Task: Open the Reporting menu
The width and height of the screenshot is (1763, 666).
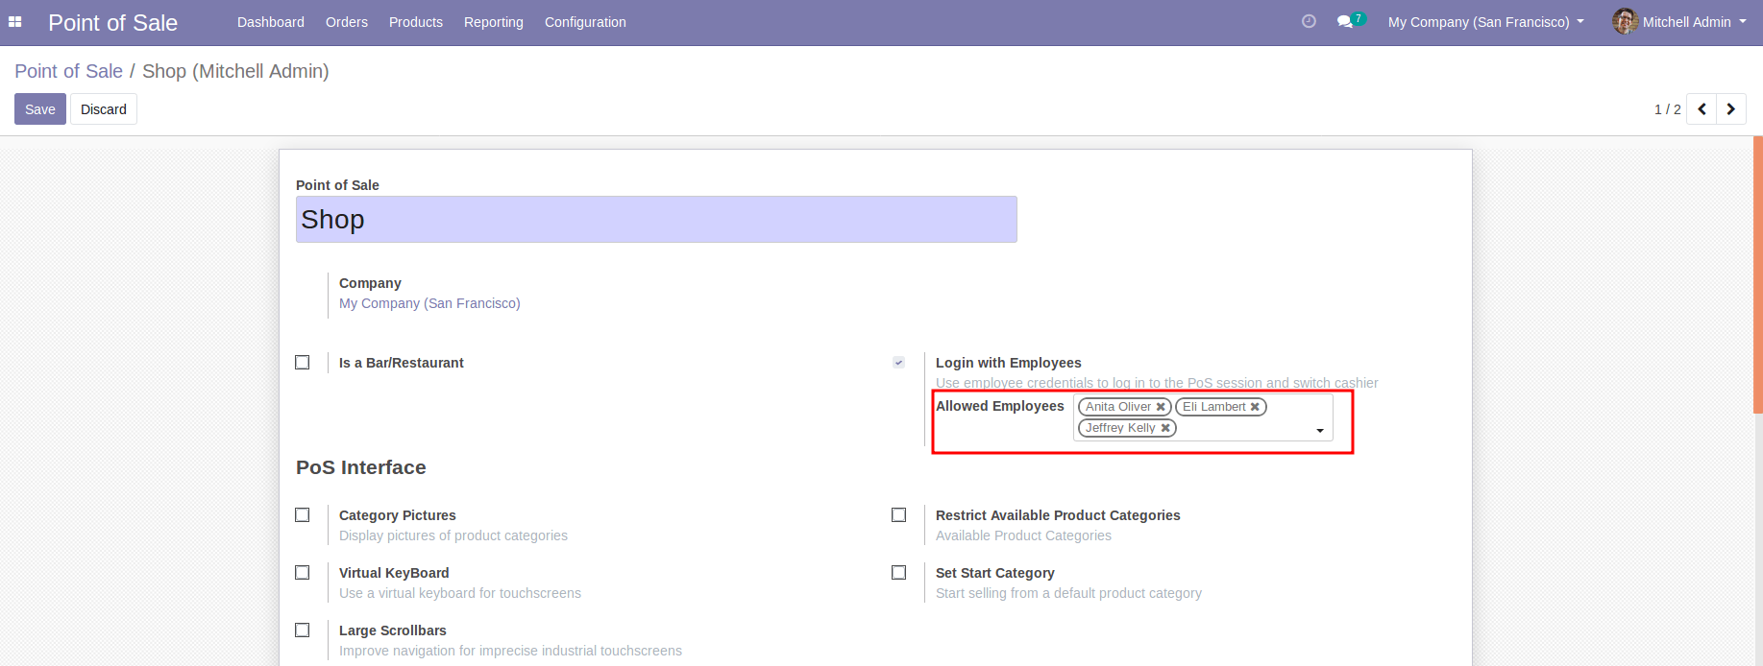Action: pyautogui.click(x=493, y=22)
